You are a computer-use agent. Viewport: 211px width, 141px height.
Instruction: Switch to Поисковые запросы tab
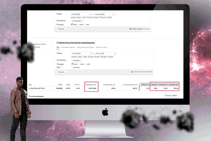pos(68,47)
